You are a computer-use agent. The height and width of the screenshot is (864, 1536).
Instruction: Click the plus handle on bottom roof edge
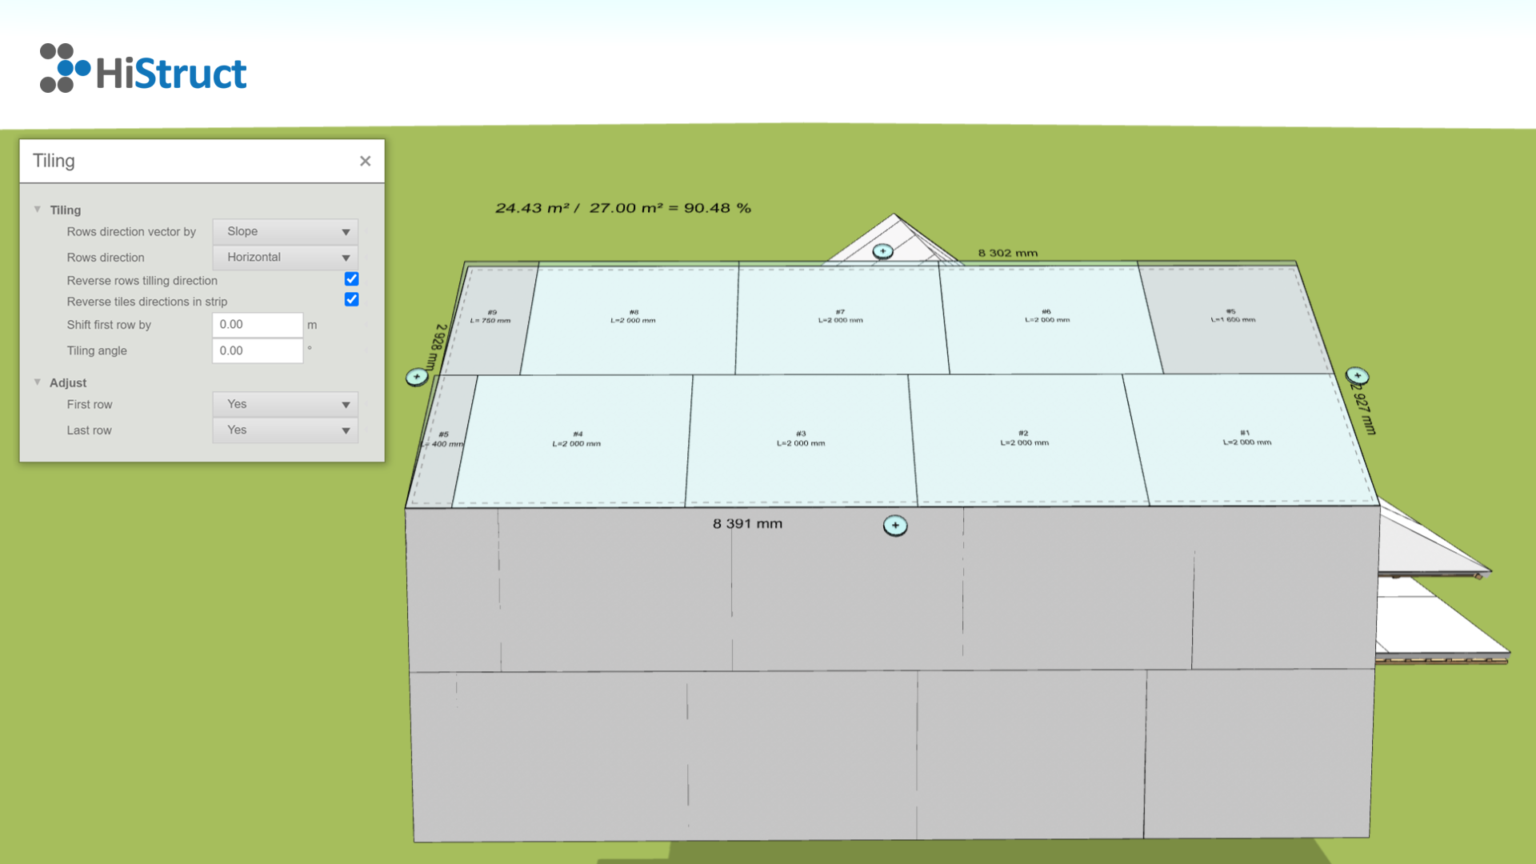[x=895, y=526]
